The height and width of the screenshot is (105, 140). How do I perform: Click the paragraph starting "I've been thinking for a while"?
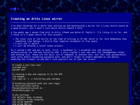point(70,27)
